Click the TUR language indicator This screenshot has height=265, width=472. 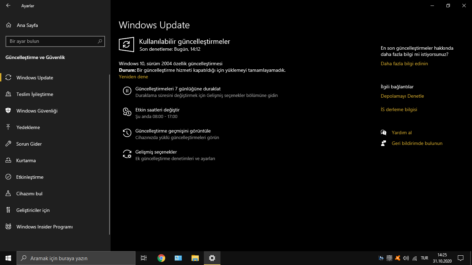coord(425,258)
